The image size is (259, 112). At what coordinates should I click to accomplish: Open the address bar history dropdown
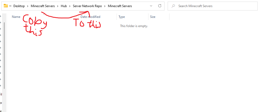tap(151, 6)
